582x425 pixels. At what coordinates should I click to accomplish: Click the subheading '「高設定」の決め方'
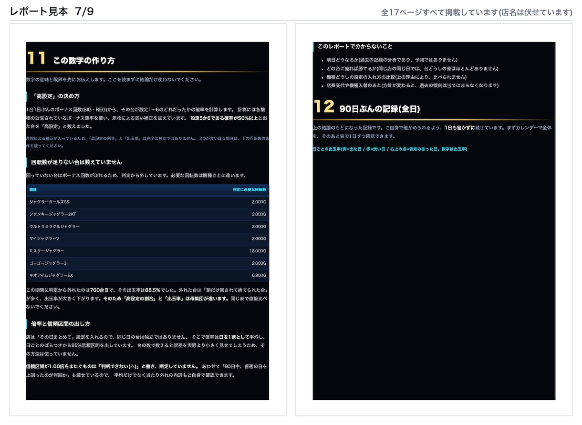[56, 96]
